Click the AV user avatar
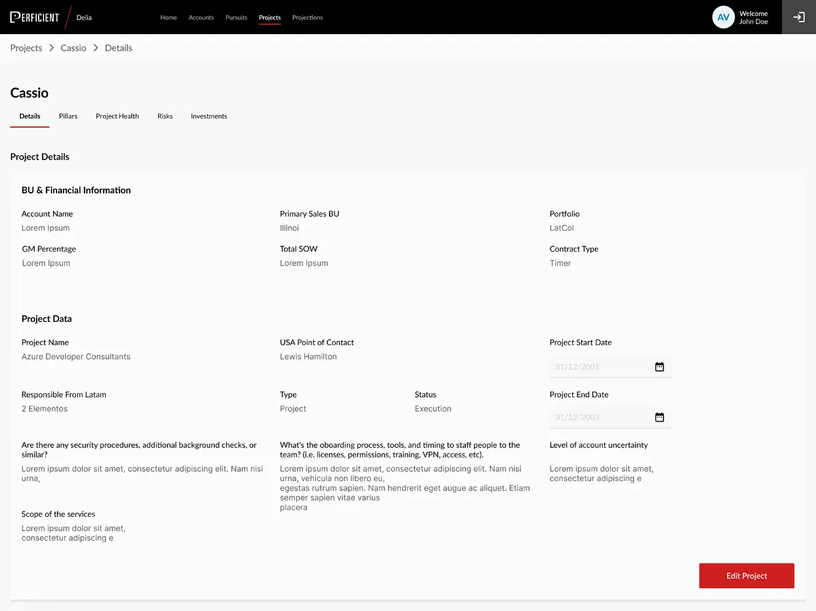Image resolution: width=816 pixels, height=611 pixels. [x=724, y=17]
